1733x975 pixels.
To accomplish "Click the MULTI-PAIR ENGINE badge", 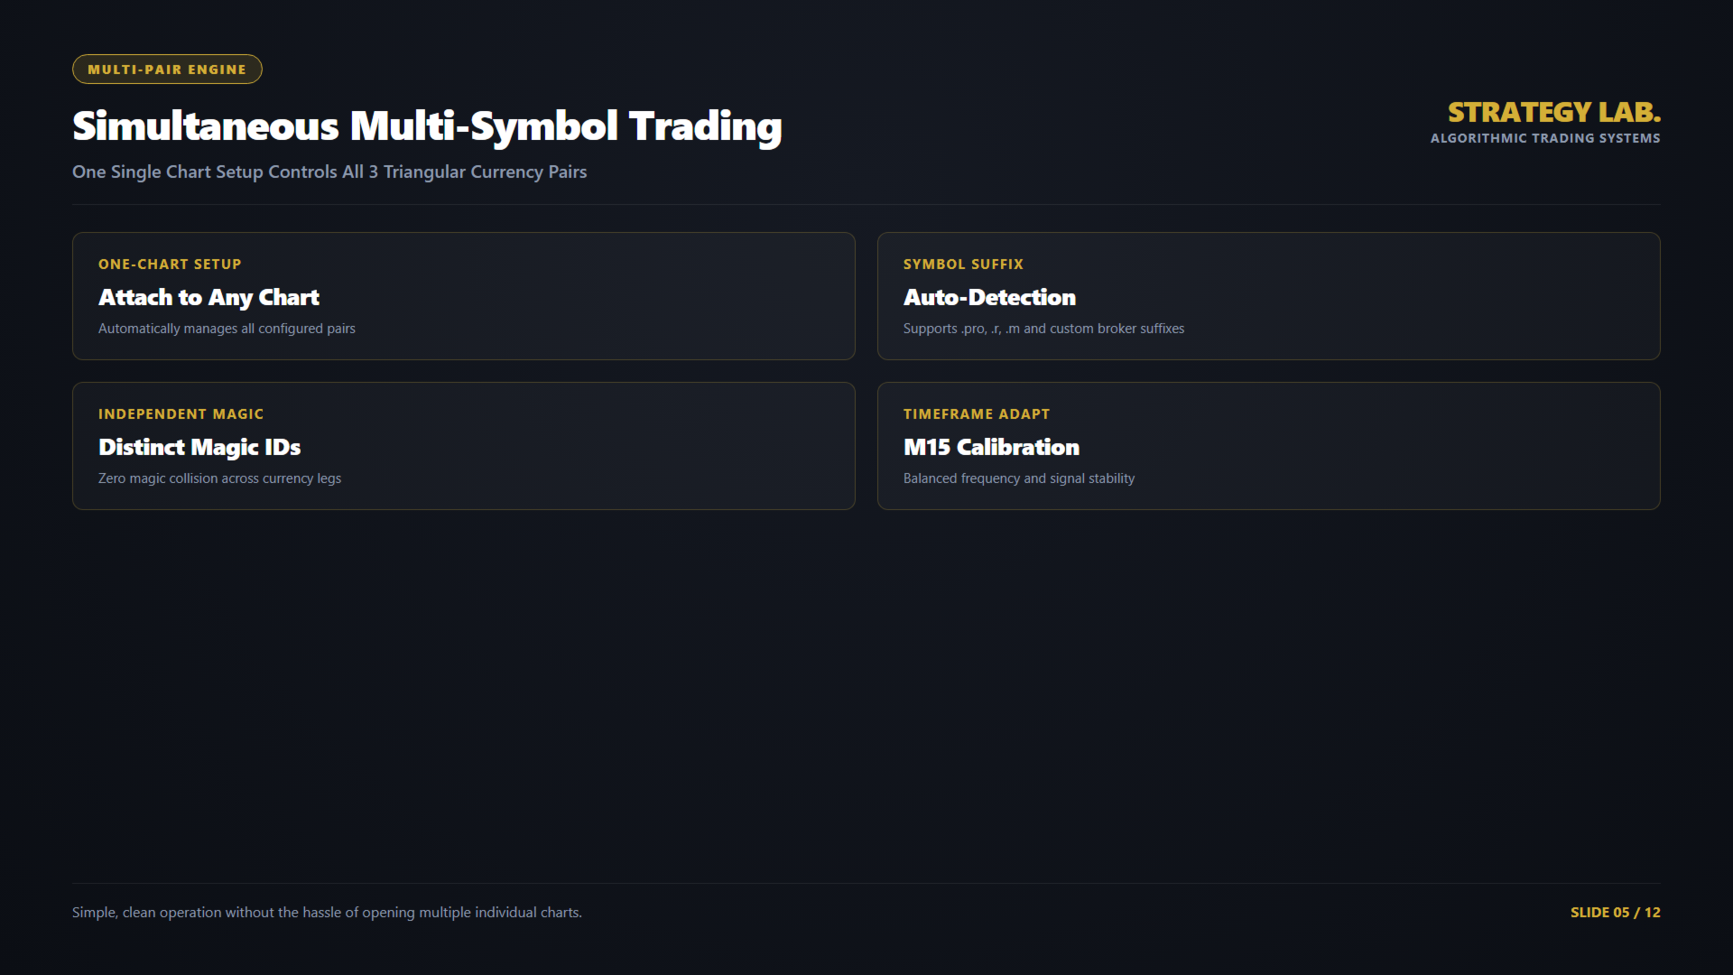I will pyautogui.click(x=167, y=70).
